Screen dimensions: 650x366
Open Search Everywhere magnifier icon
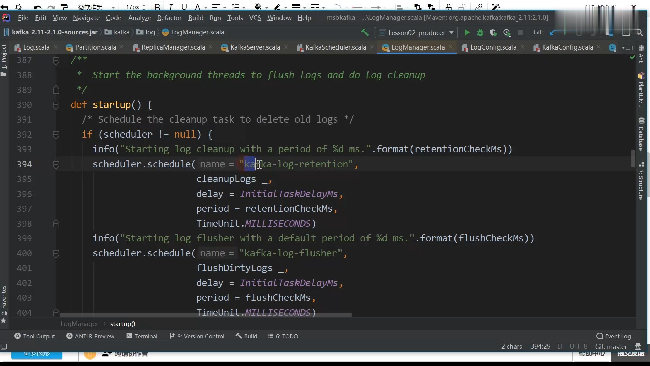tap(639, 32)
